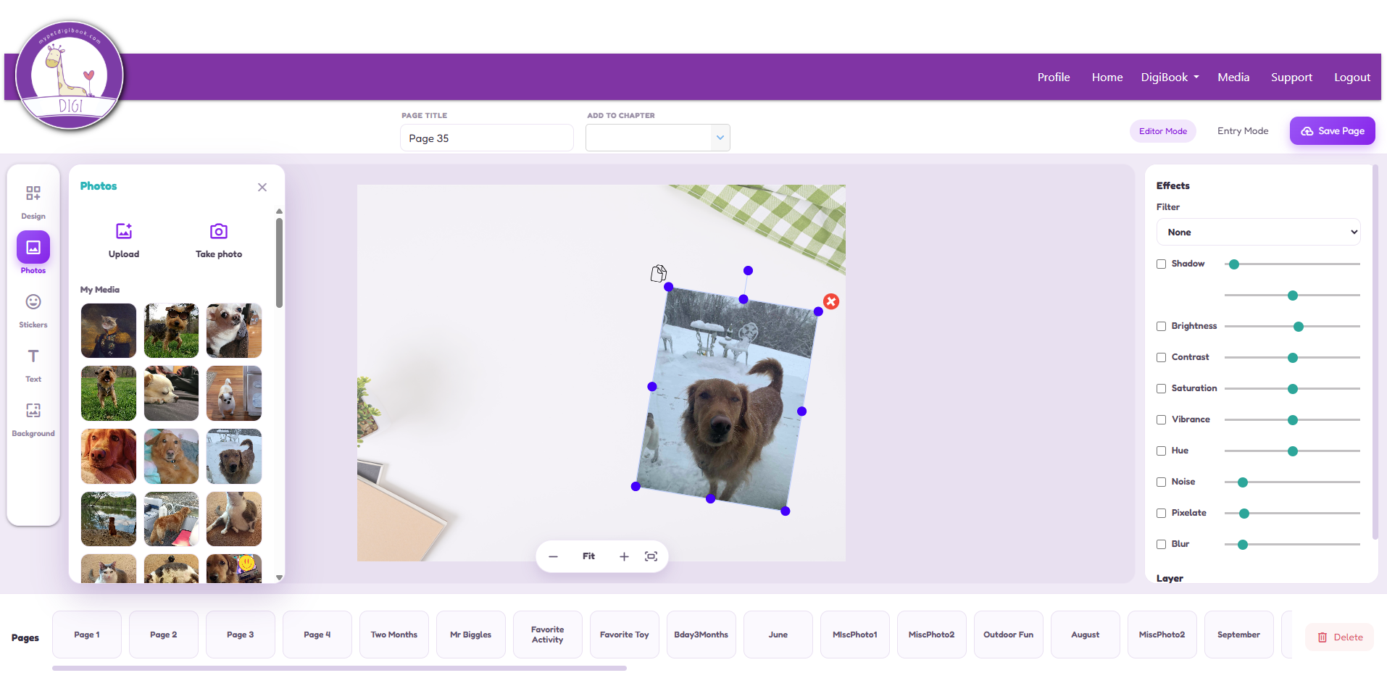Open the Bday3Months page tab
This screenshot has height=678, width=1387.
click(x=701, y=635)
